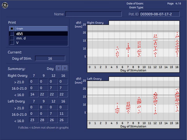Go to previous summary day with left arrow
Viewport: 187px width, 140px height.
pos(59,68)
